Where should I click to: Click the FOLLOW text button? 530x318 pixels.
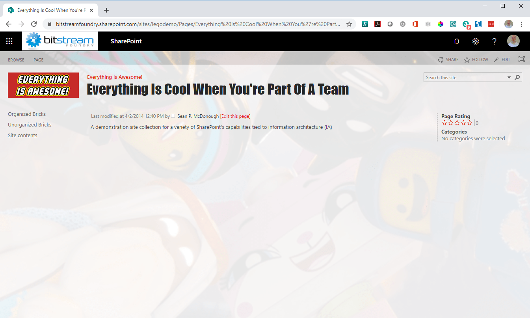[x=480, y=60]
